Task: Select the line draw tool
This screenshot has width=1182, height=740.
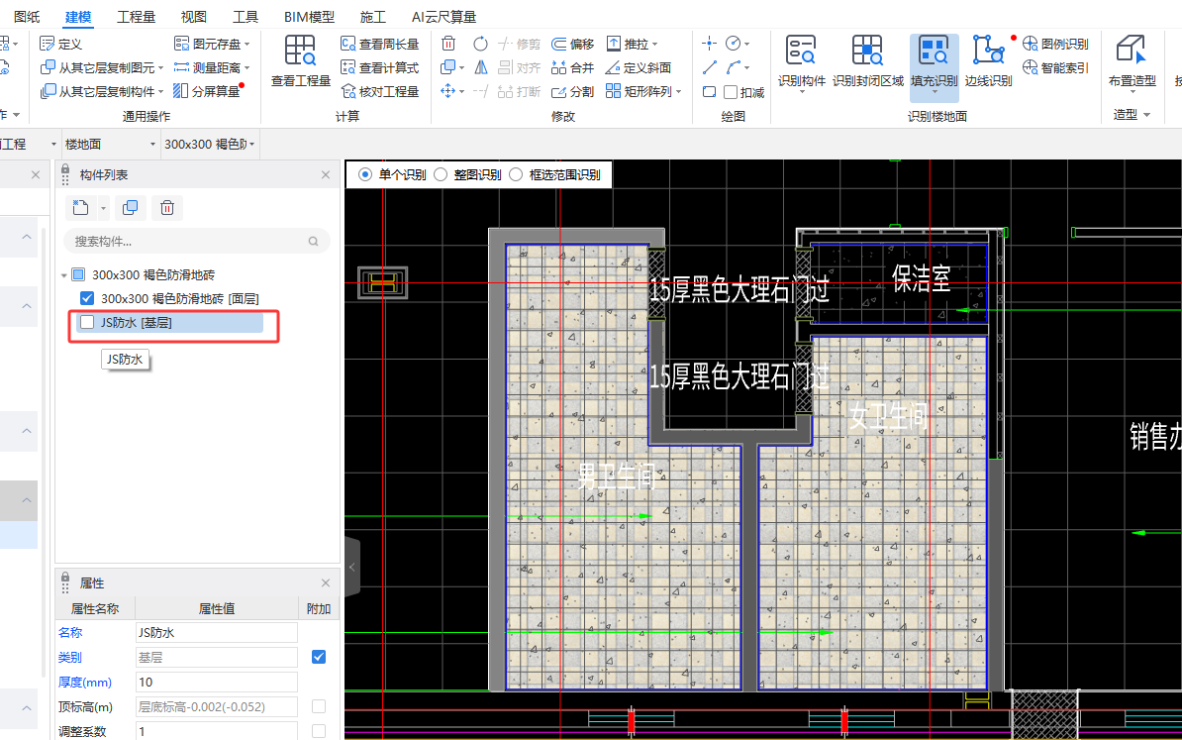Action: (709, 67)
